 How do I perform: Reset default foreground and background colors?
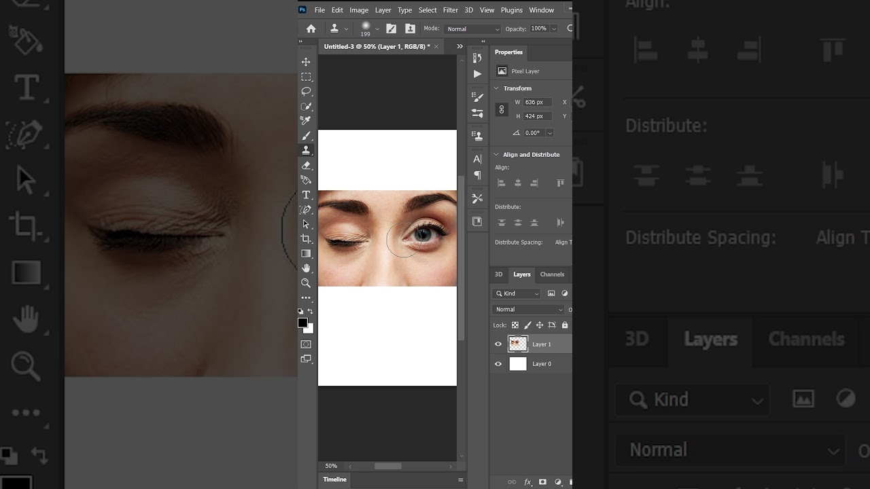click(300, 311)
